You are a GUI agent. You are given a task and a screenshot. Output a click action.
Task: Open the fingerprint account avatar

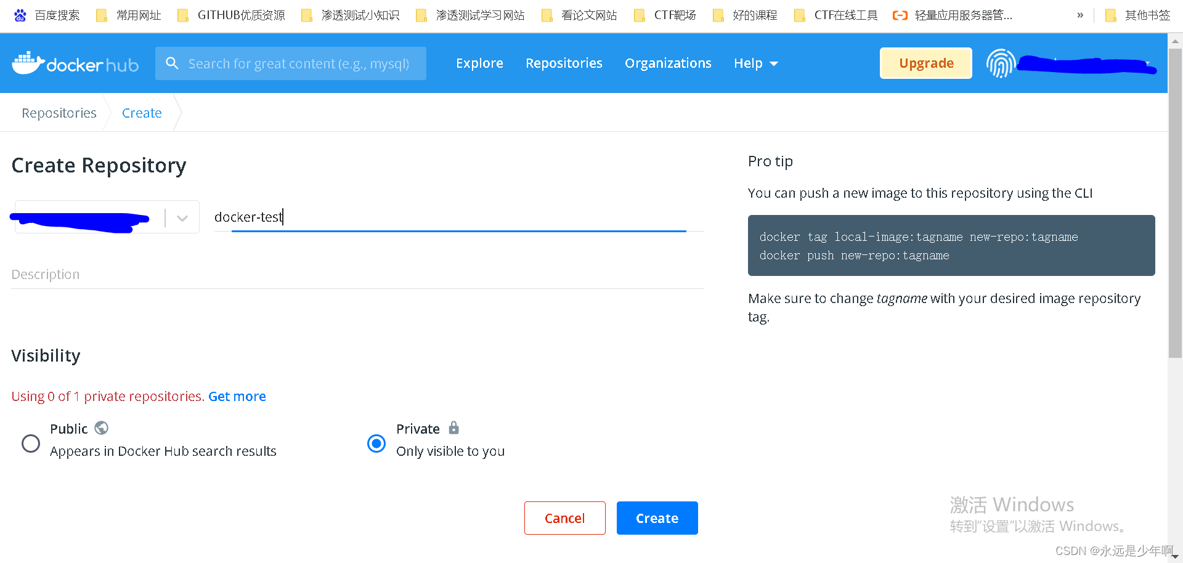1001,63
